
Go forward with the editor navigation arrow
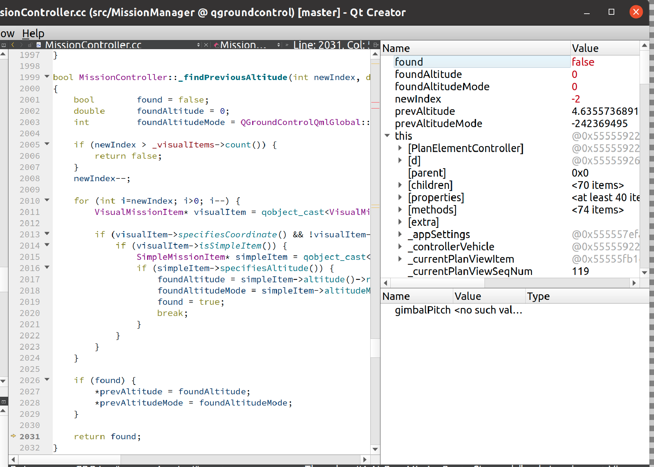click(x=21, y=45)
